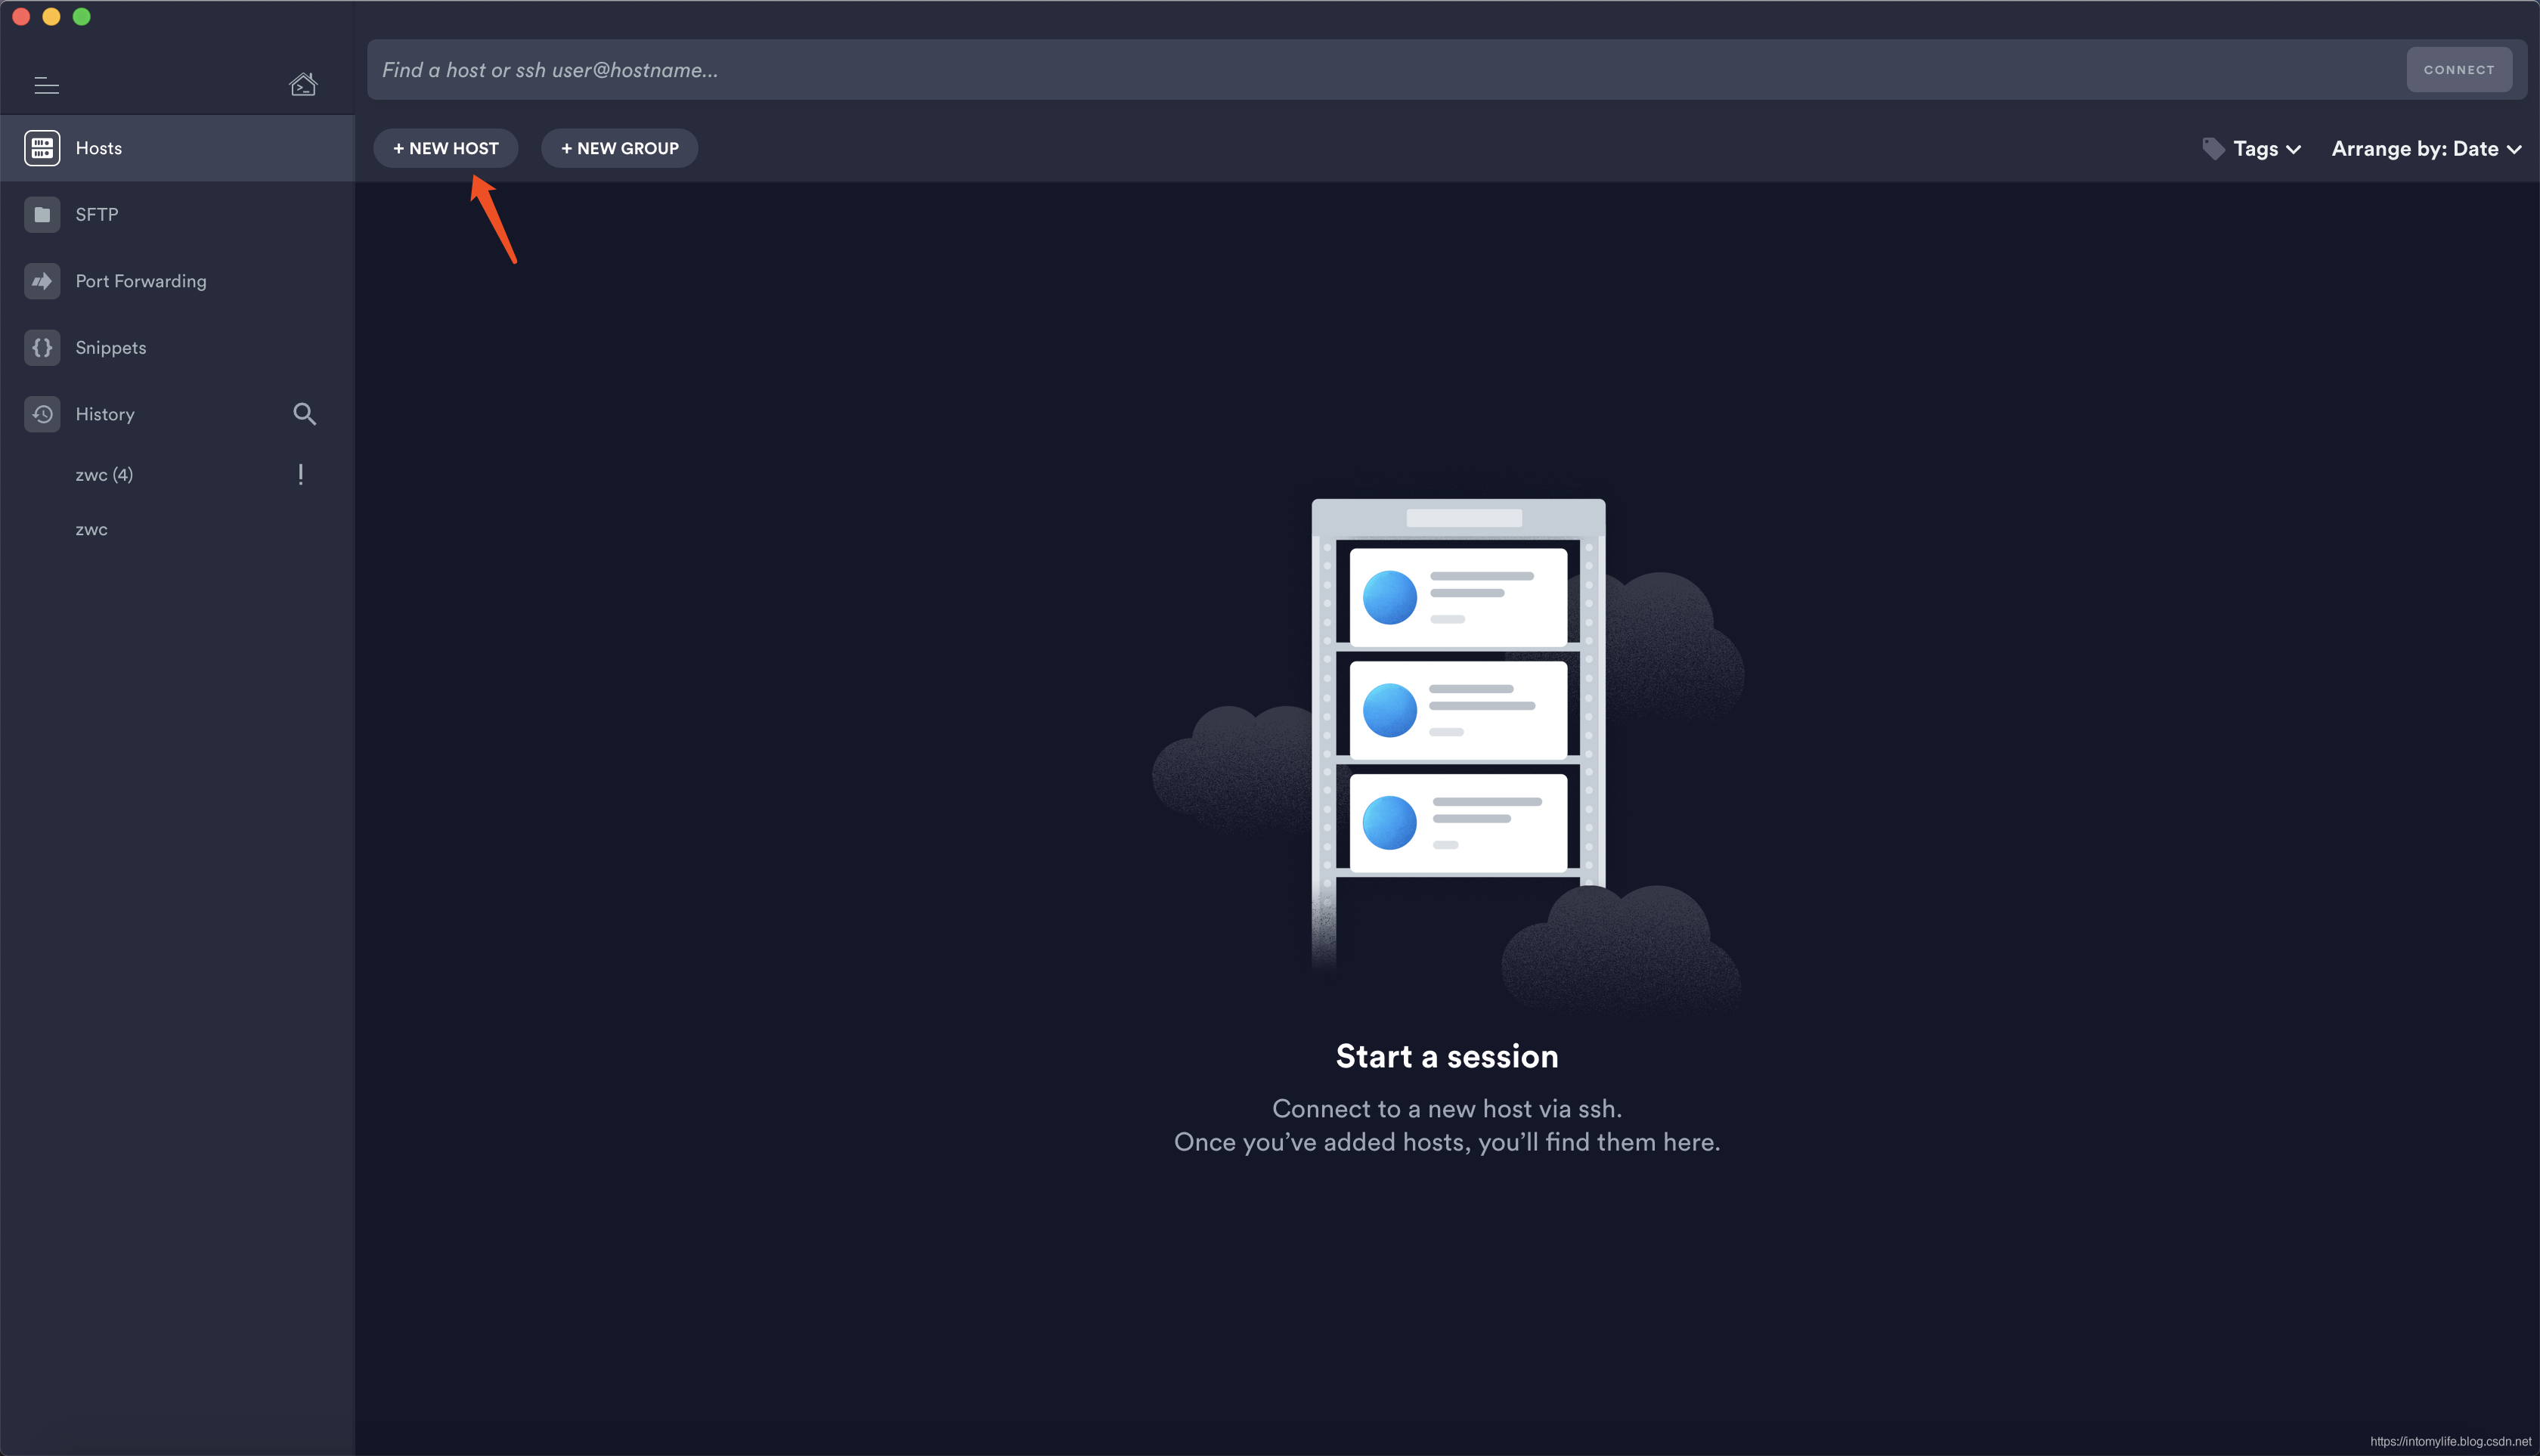Screen dimensions: 2540x1456
Task: Open the SFTP folder icon
Action: [42, 215]
